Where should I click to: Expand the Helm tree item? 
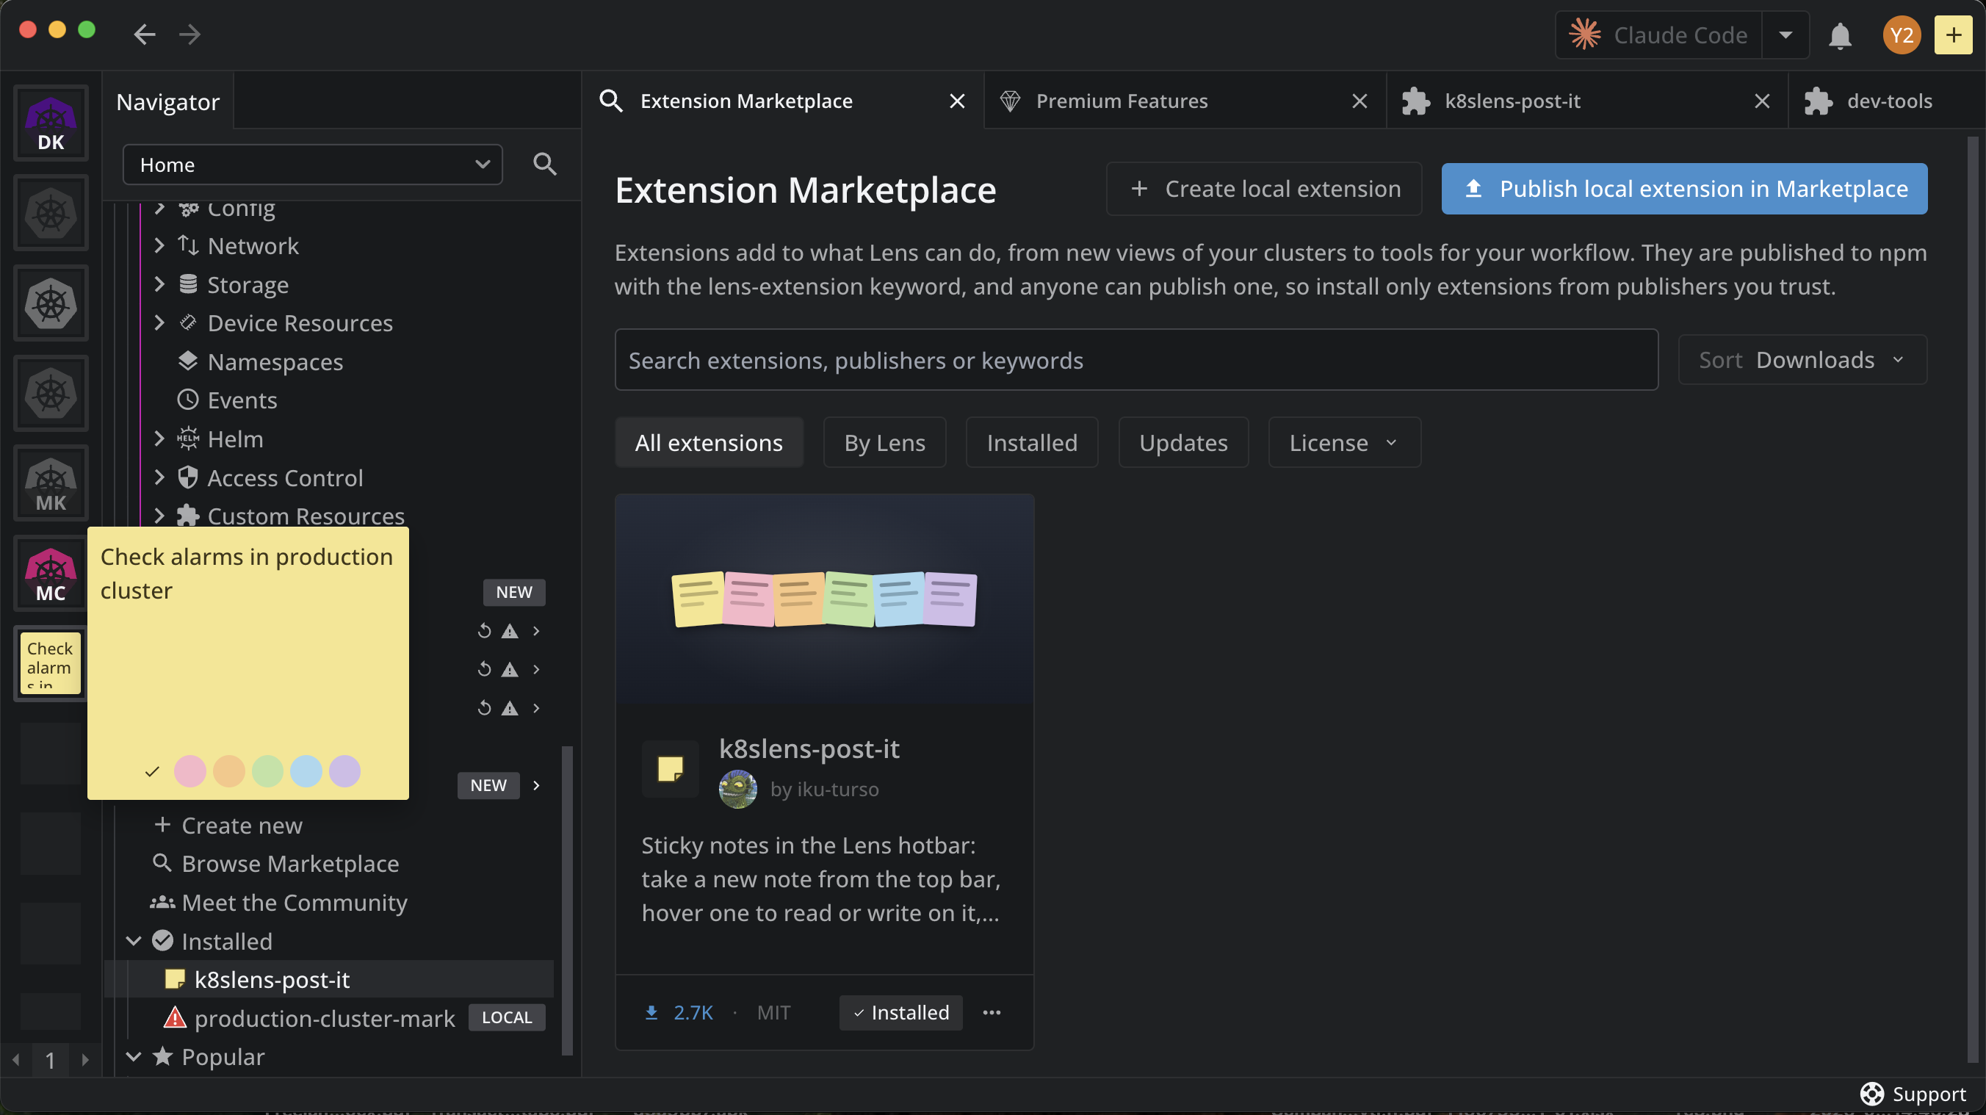pyautogui.click(x=159, y=439)
